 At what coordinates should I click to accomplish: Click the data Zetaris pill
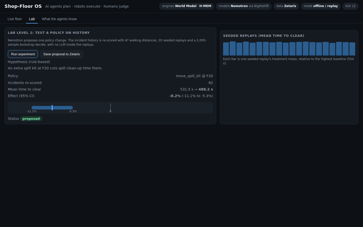(x=286, y=6)
